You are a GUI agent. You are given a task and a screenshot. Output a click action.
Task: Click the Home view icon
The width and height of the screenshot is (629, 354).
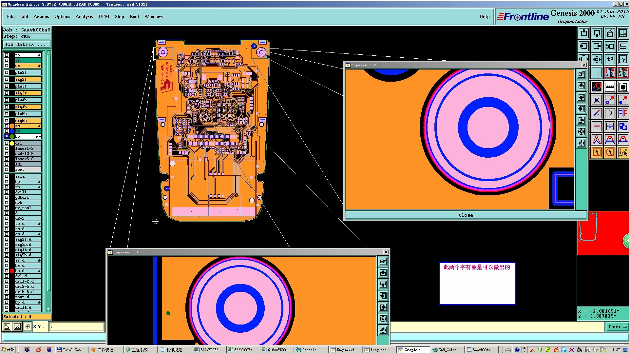pyautogui.click(x=610, y=33)
